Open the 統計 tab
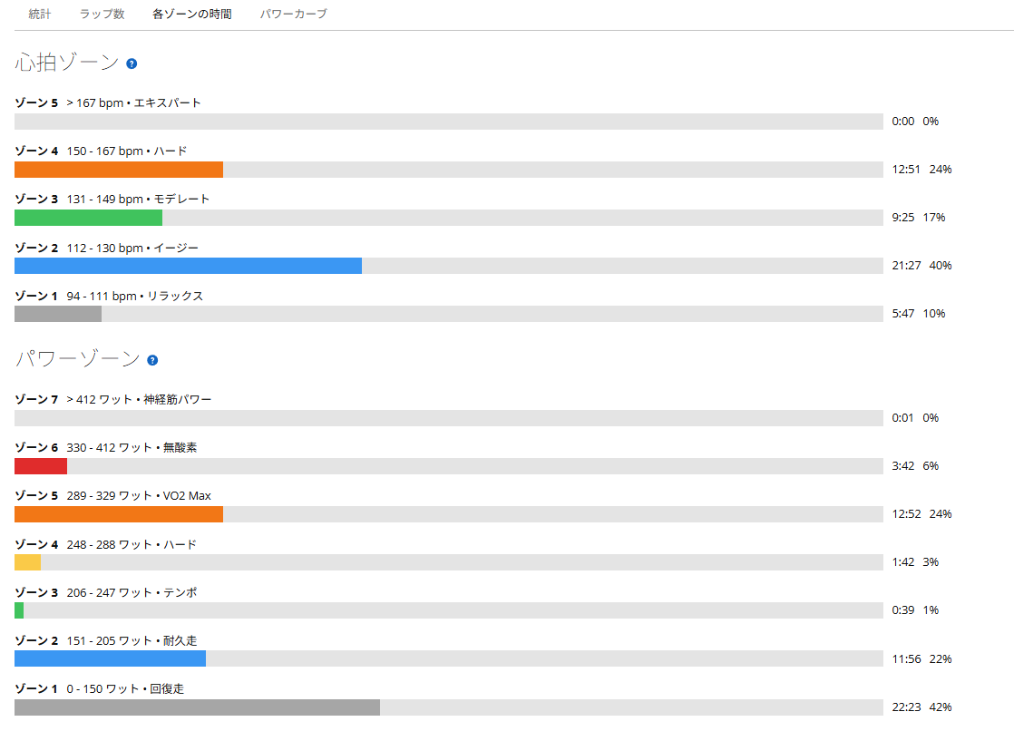This screenshot has width=1014, height=741. (x=39, y=14)
